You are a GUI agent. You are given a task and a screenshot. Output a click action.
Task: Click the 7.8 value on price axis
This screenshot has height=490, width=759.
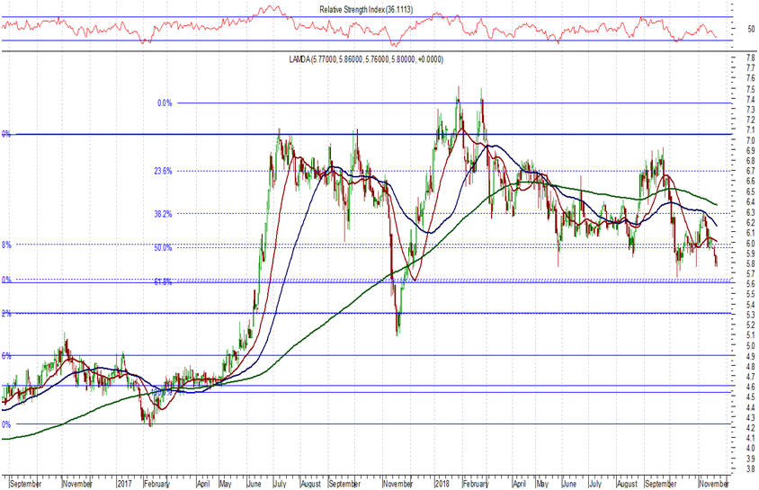[725, 58]
